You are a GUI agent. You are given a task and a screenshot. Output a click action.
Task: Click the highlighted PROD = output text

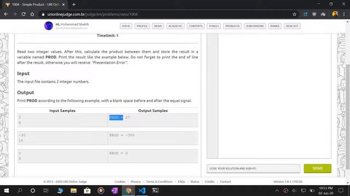tap(116, 118)
